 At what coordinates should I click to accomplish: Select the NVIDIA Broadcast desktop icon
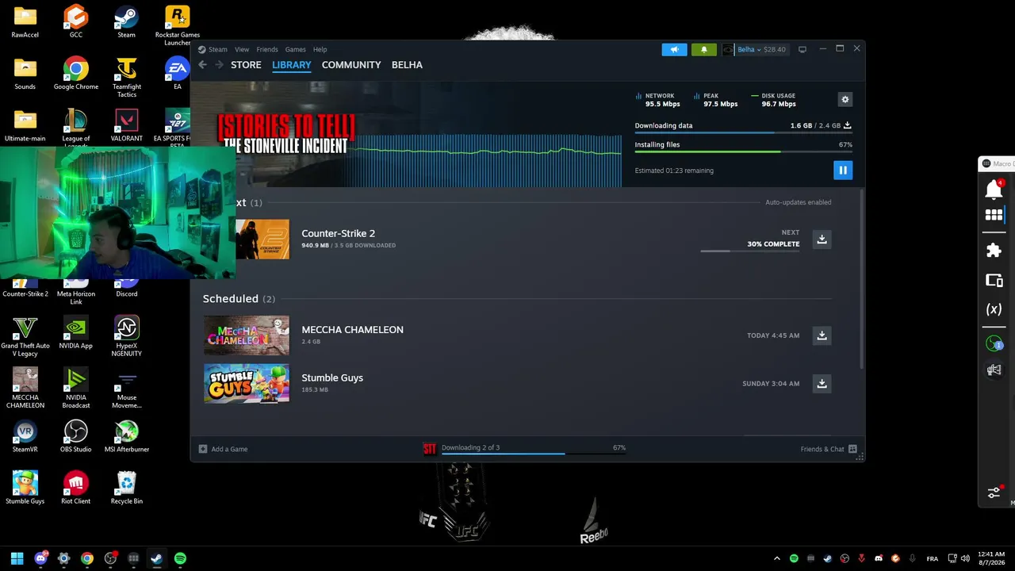76,388
